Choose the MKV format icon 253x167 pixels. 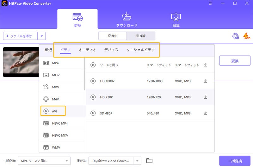(46, 87)
